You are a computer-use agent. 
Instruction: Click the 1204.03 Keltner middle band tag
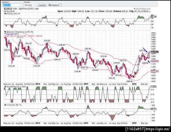(154, 61)
